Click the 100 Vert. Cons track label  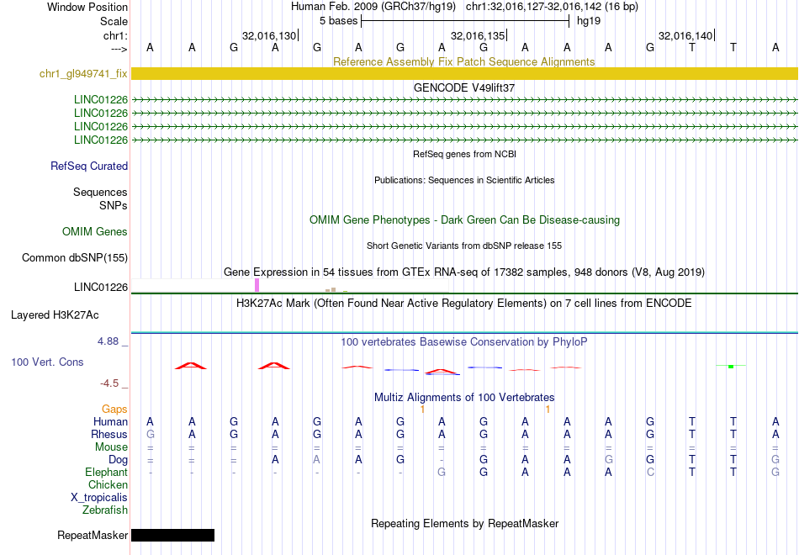[47, 362]
